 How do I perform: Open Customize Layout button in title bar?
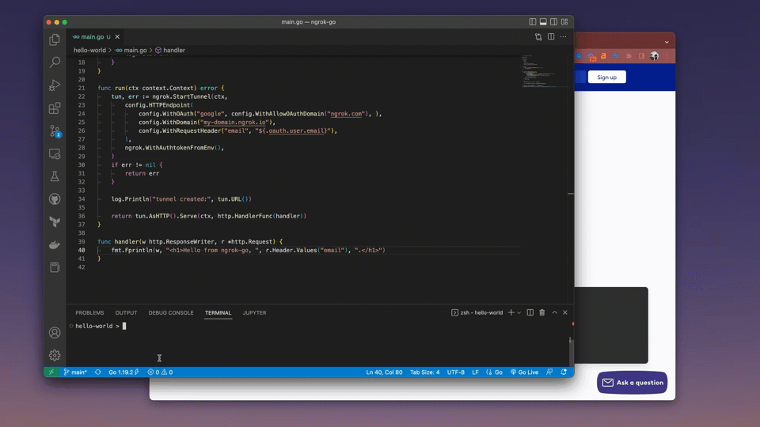tap(564, 22)
